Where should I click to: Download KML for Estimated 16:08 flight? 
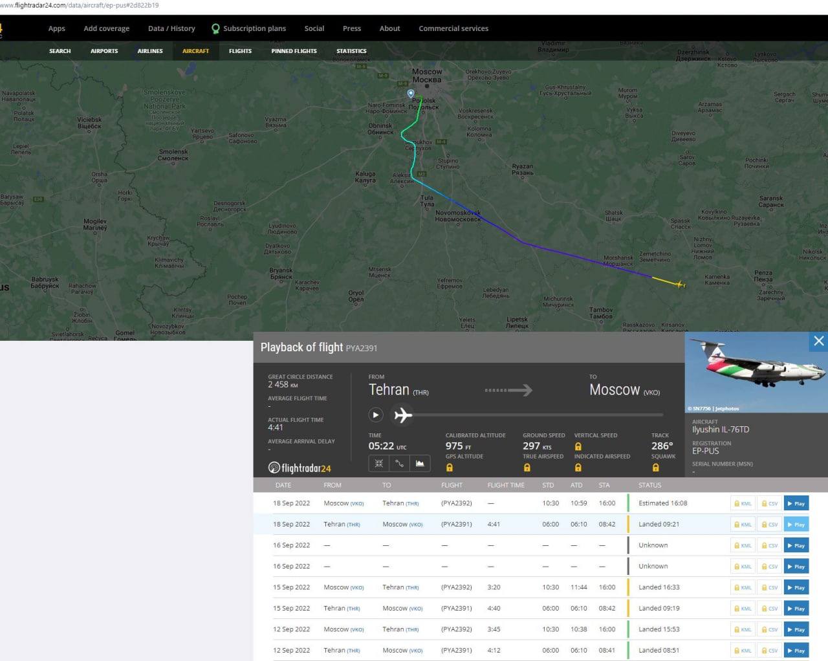[743, 503]
